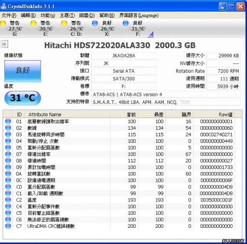This screenshot has width=247, height=244.
Task: Click status orb of attribute C6 row
Action: coord(8,219)
